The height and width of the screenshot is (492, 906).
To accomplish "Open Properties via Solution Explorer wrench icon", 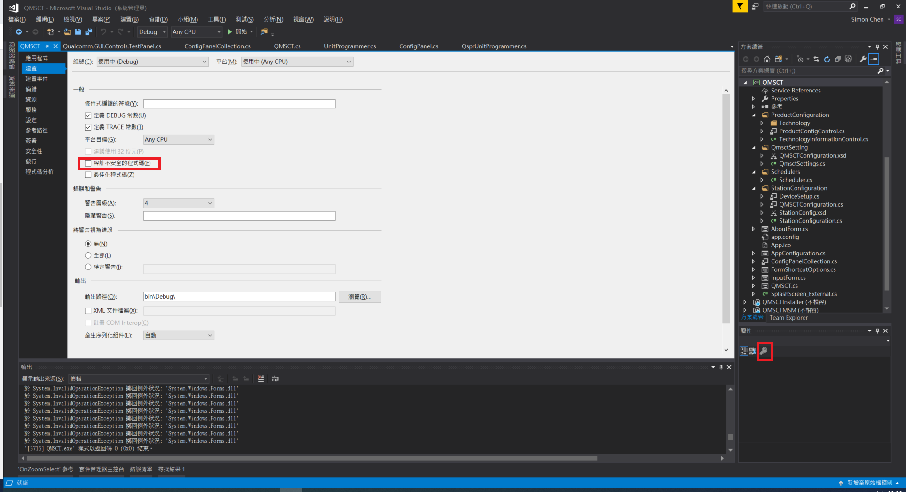I will [863, 59].
